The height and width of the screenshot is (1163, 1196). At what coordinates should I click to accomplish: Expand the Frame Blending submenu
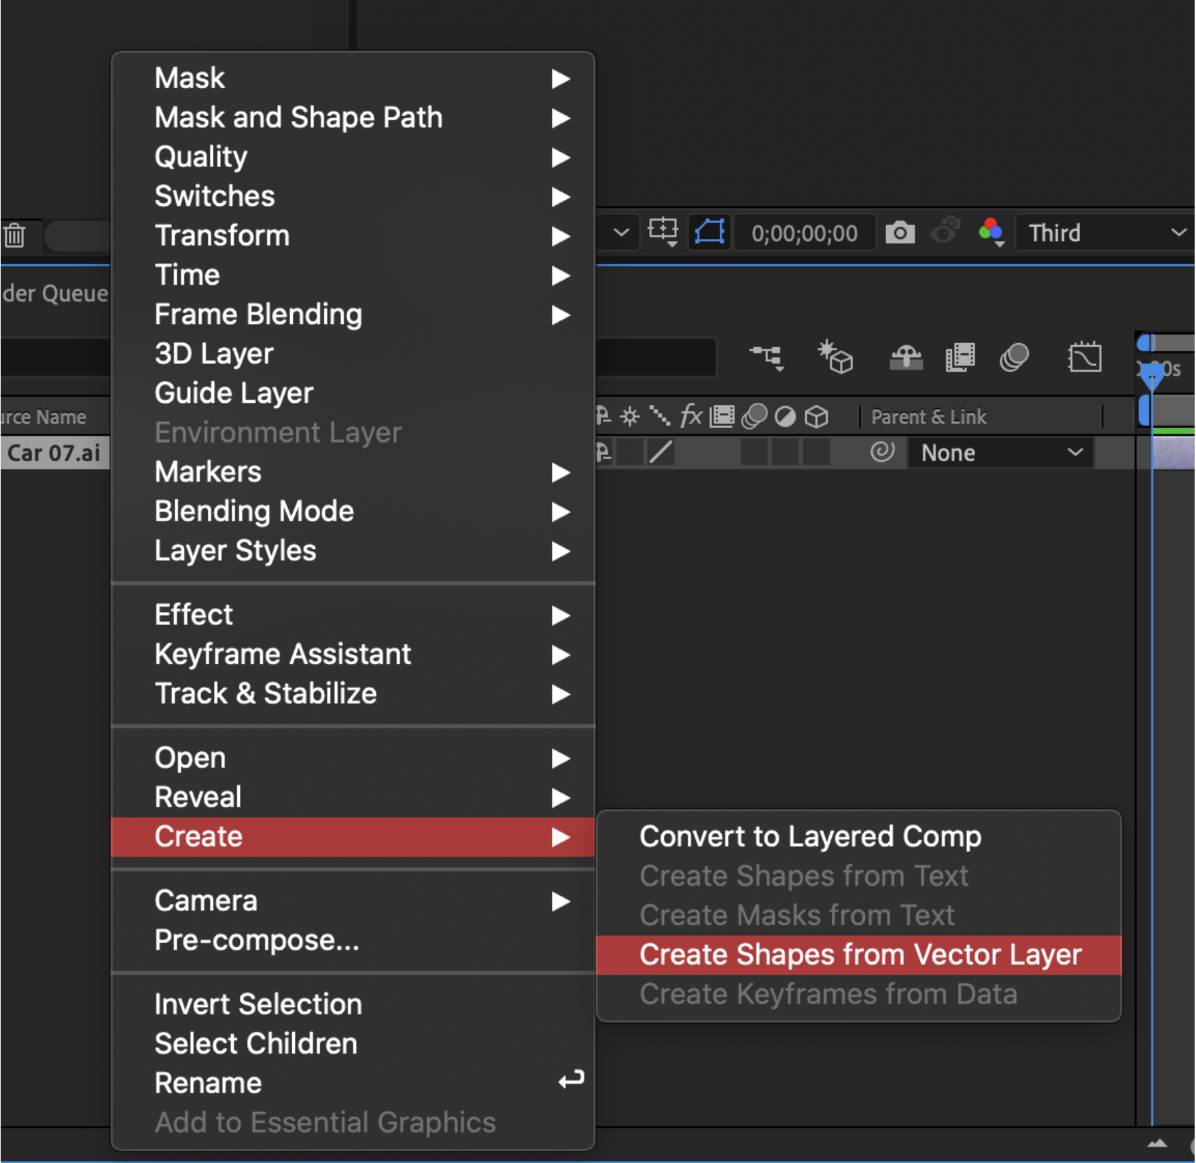click(353, 315)
